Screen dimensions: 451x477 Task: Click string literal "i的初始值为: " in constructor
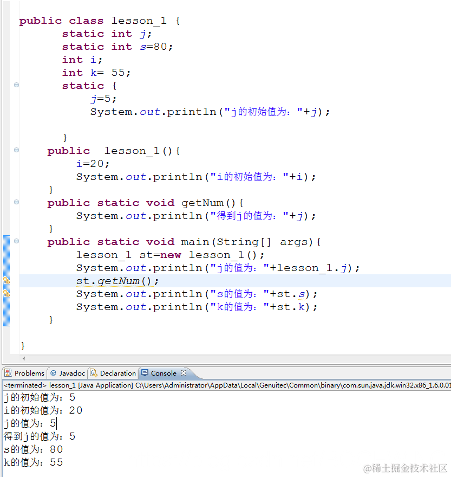pyautogui.click(x=249, y=177)
